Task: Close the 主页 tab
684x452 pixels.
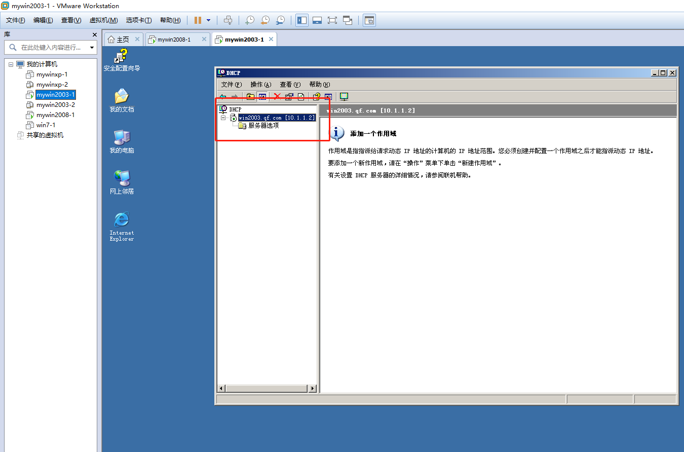Action: [x=137, y=39]
